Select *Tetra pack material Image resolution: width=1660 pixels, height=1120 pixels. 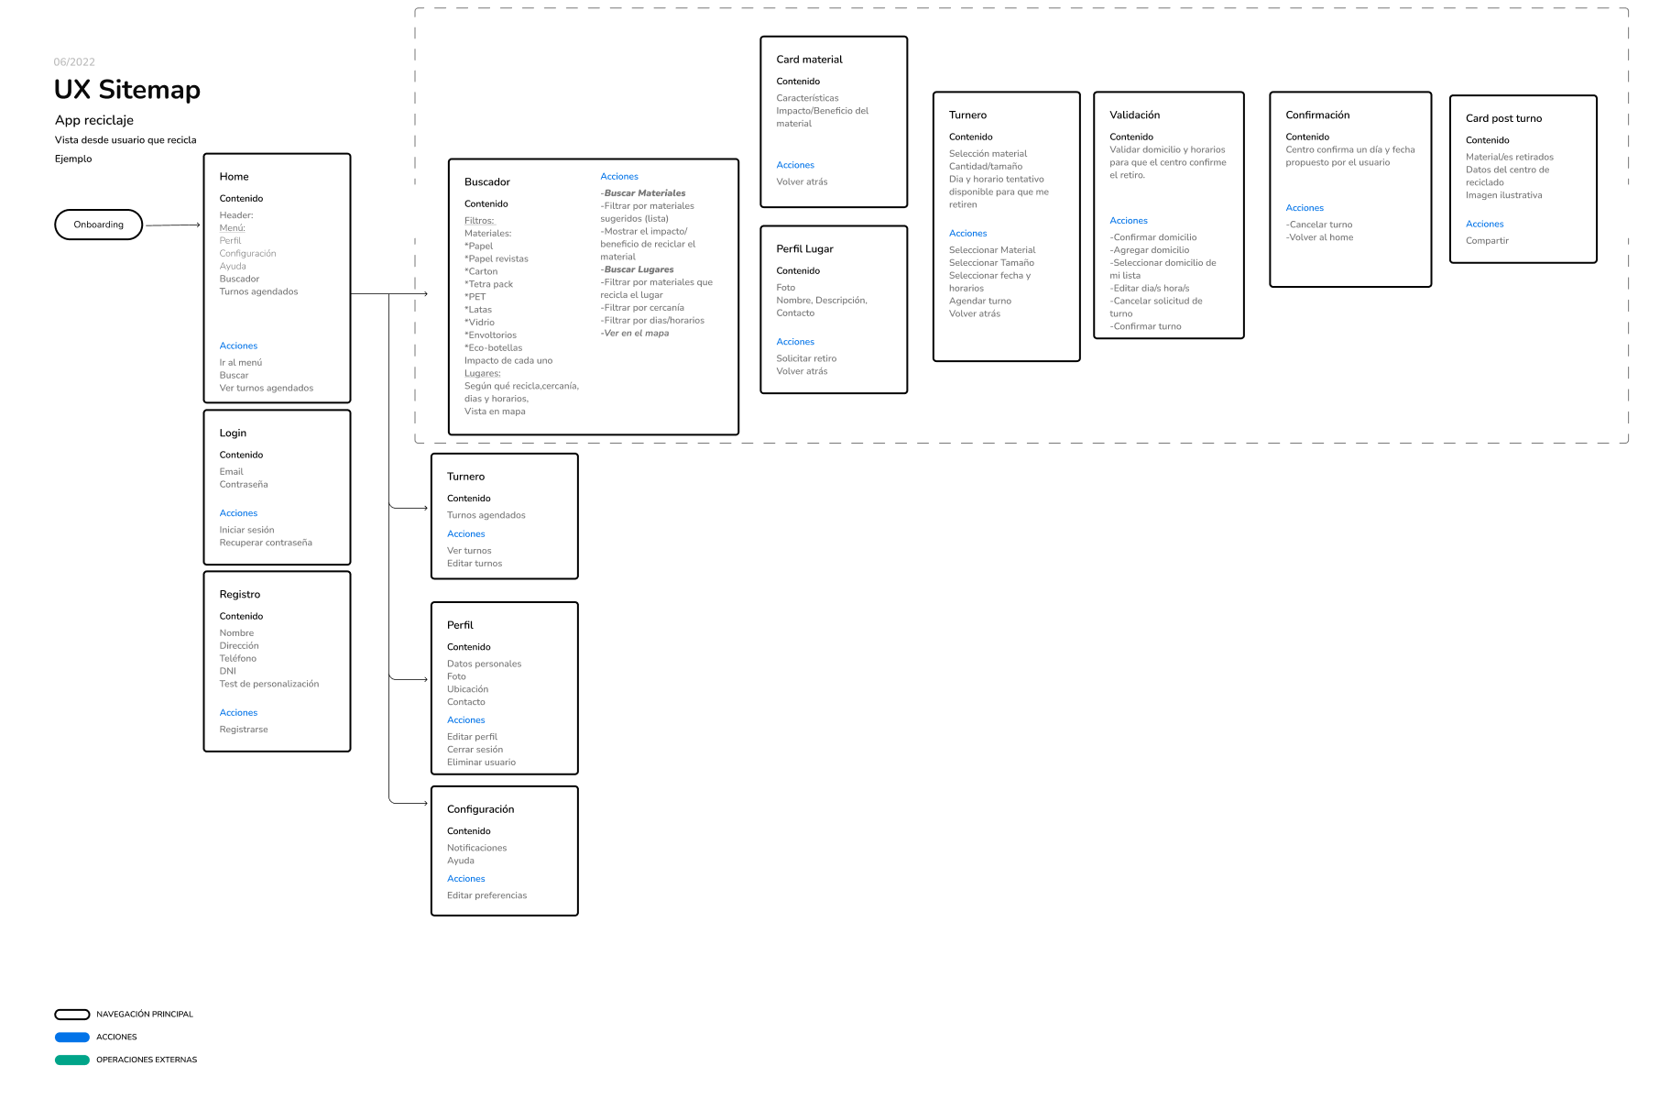(x=489, y=285)
